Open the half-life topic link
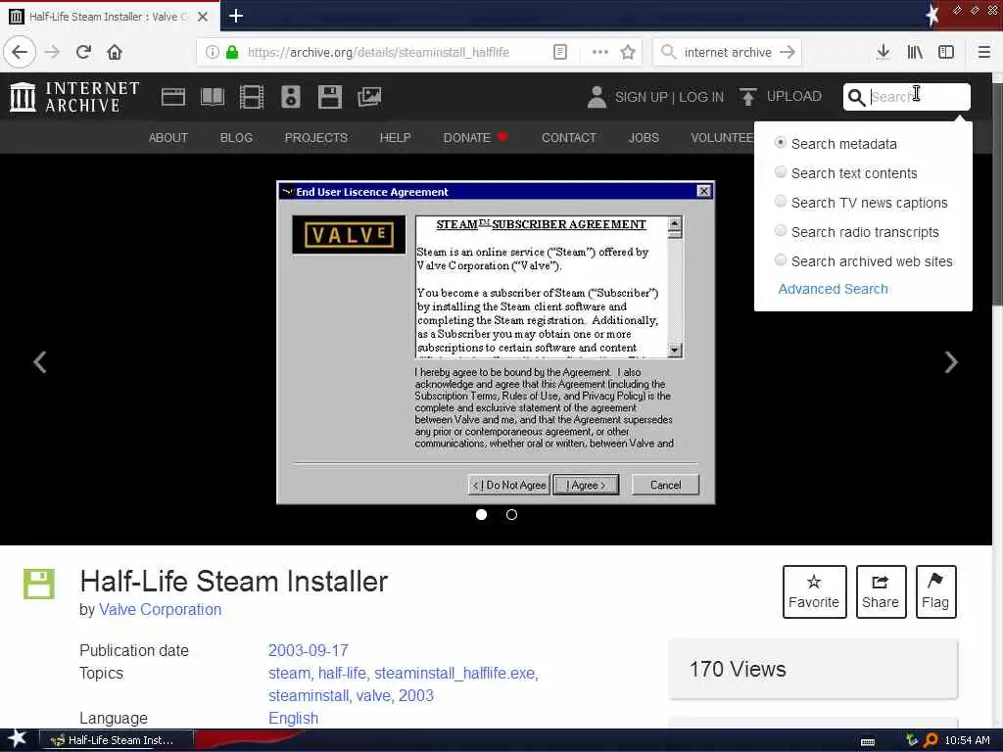This screenshot has width=1003, height=752. (x=342, y=674)
